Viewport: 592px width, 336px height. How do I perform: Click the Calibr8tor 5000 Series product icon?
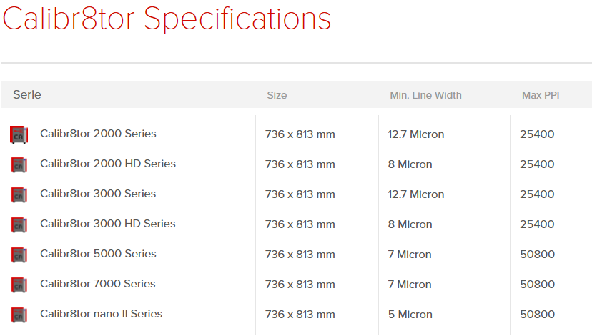click(19, 254)
